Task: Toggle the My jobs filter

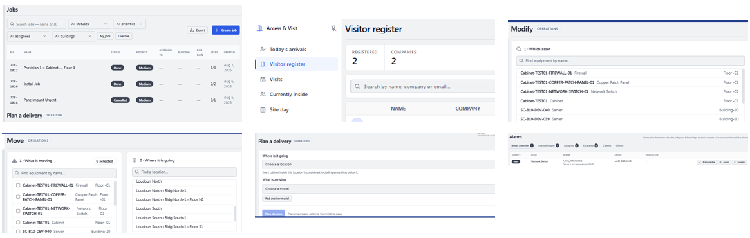Action: click(105, 36)
